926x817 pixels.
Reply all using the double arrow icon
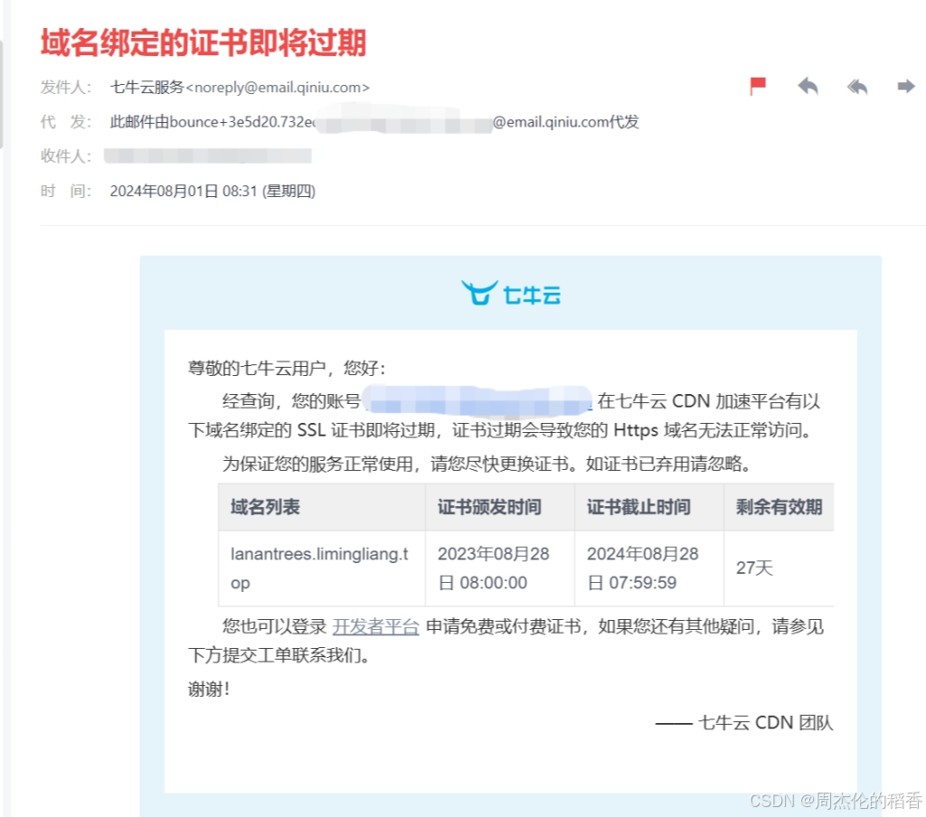[x=857, y=87]
